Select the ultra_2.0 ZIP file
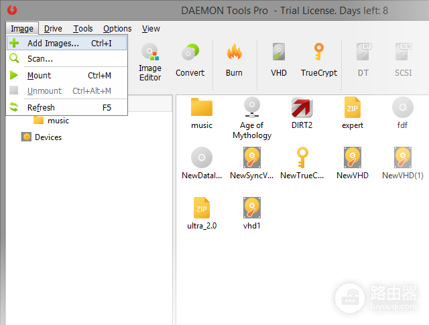 coord(202,214)
